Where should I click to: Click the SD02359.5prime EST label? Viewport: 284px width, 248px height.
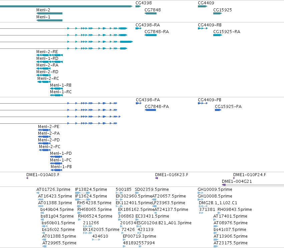tap(152, 190)
